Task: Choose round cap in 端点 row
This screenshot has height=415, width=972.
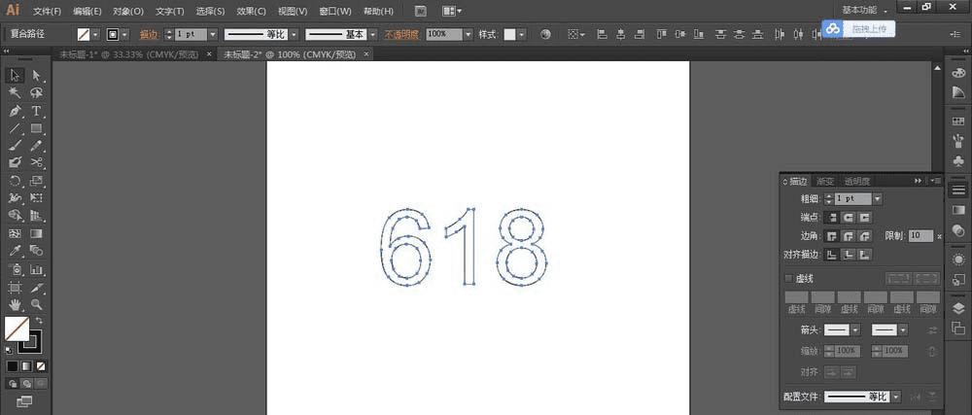Action: (x=848, y=218)
